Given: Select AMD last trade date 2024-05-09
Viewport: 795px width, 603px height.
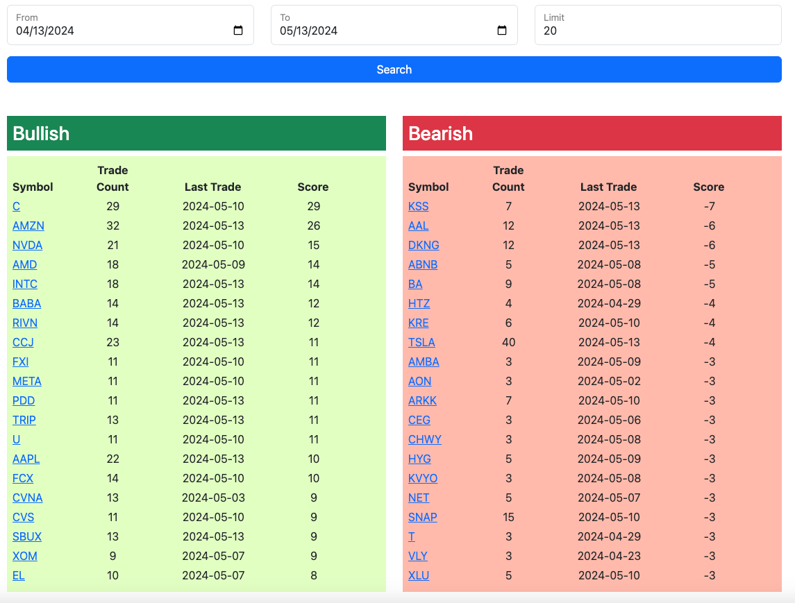Looking at the screenshot, I should coord(213,265).
